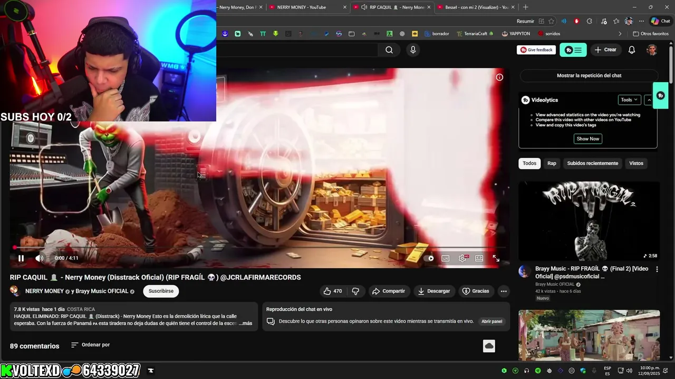Expand bookmarks overflow chevron
Viewport: 675px width, 379px height.
pos(620,34)
